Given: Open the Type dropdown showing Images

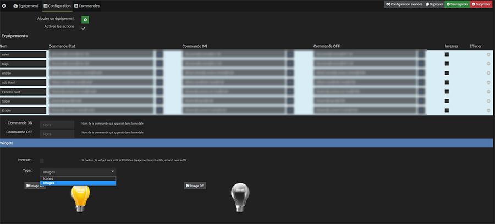Looking at the screenshot, I should [78, 172].
